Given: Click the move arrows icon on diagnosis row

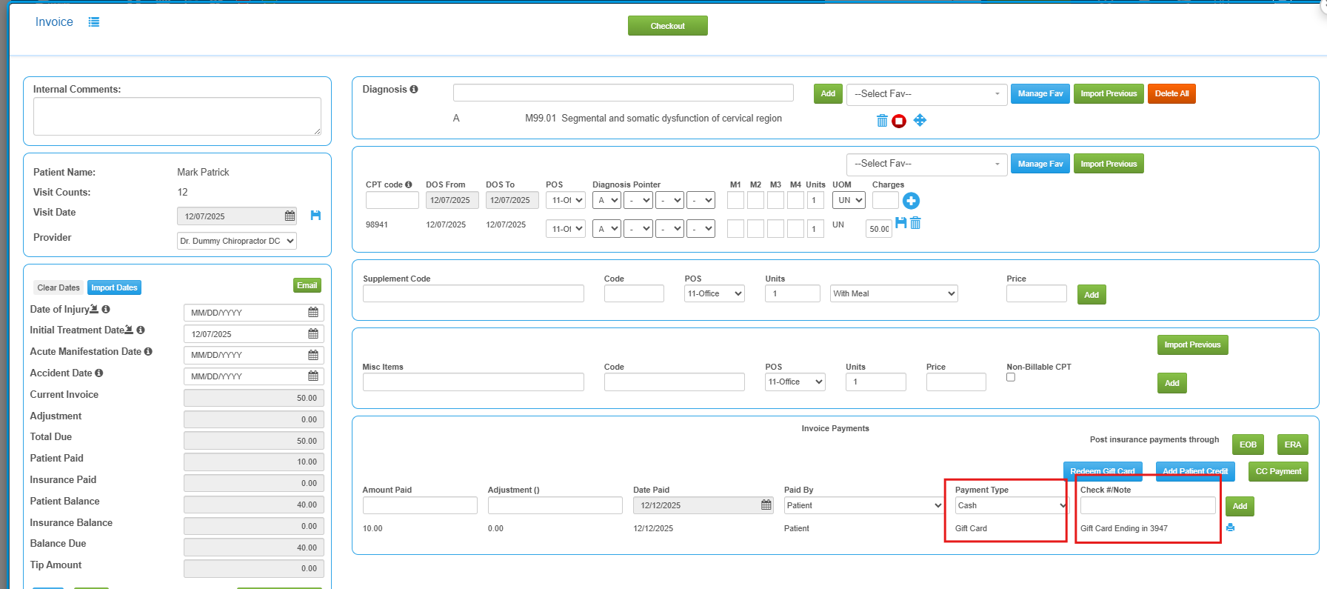Looking at the screenshot, I should pyautogui.click(x=920, y=120).
